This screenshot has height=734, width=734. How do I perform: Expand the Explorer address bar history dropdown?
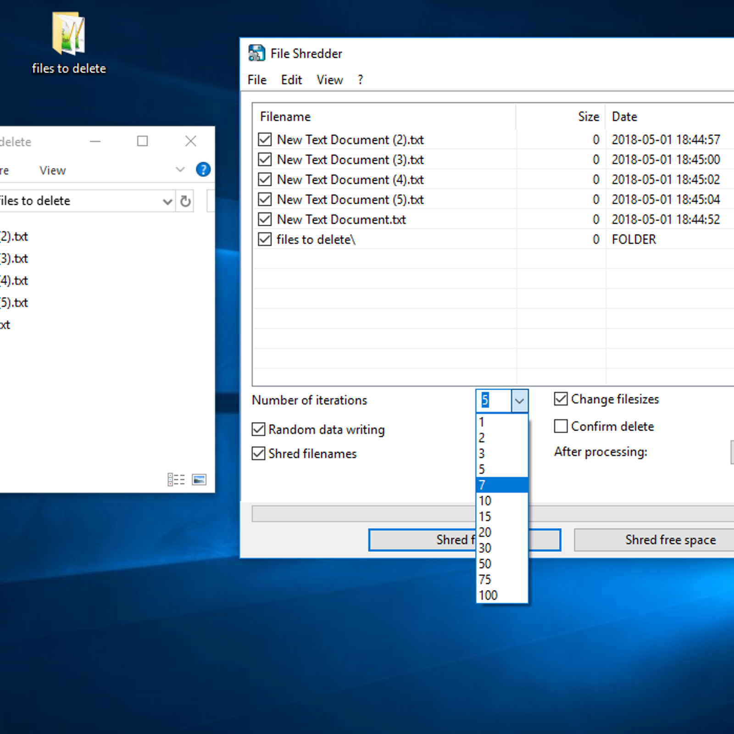click(x=167, y=201)
